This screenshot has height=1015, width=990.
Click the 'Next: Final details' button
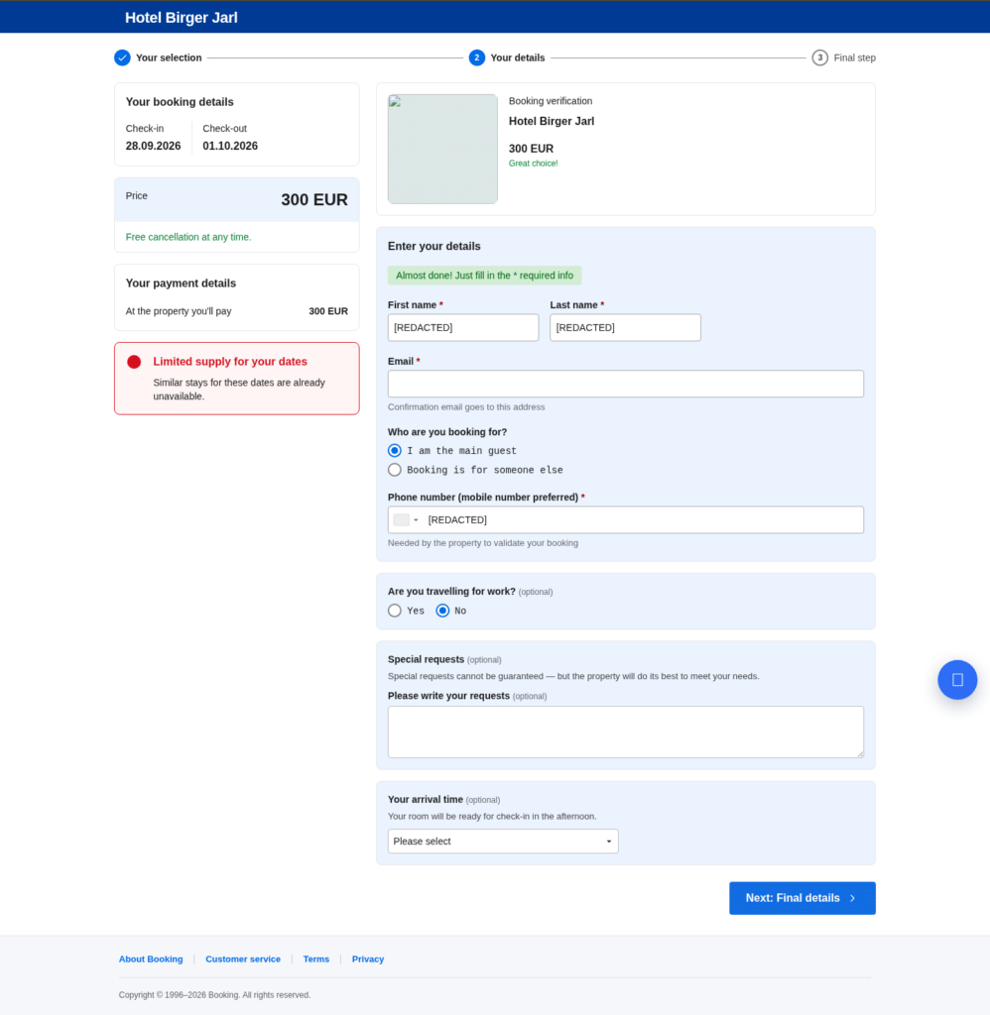tap(803, 898)
